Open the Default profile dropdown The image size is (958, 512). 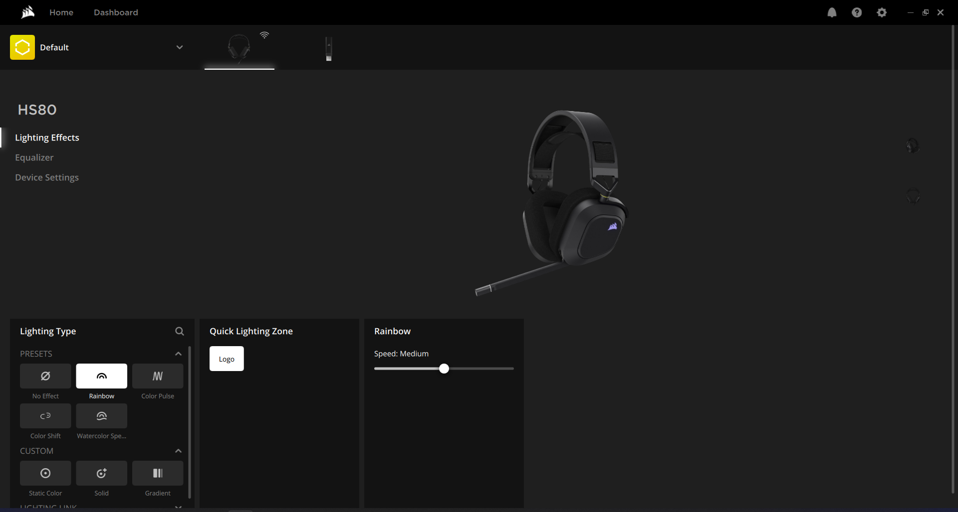(x=180, y=47)
